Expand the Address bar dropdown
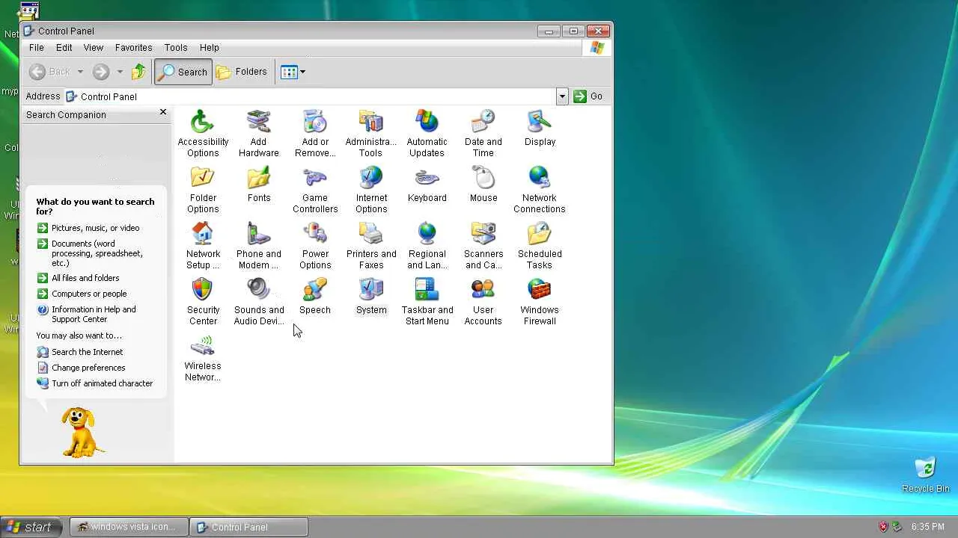The image size is (958, 538). click(x=562, y=96)
